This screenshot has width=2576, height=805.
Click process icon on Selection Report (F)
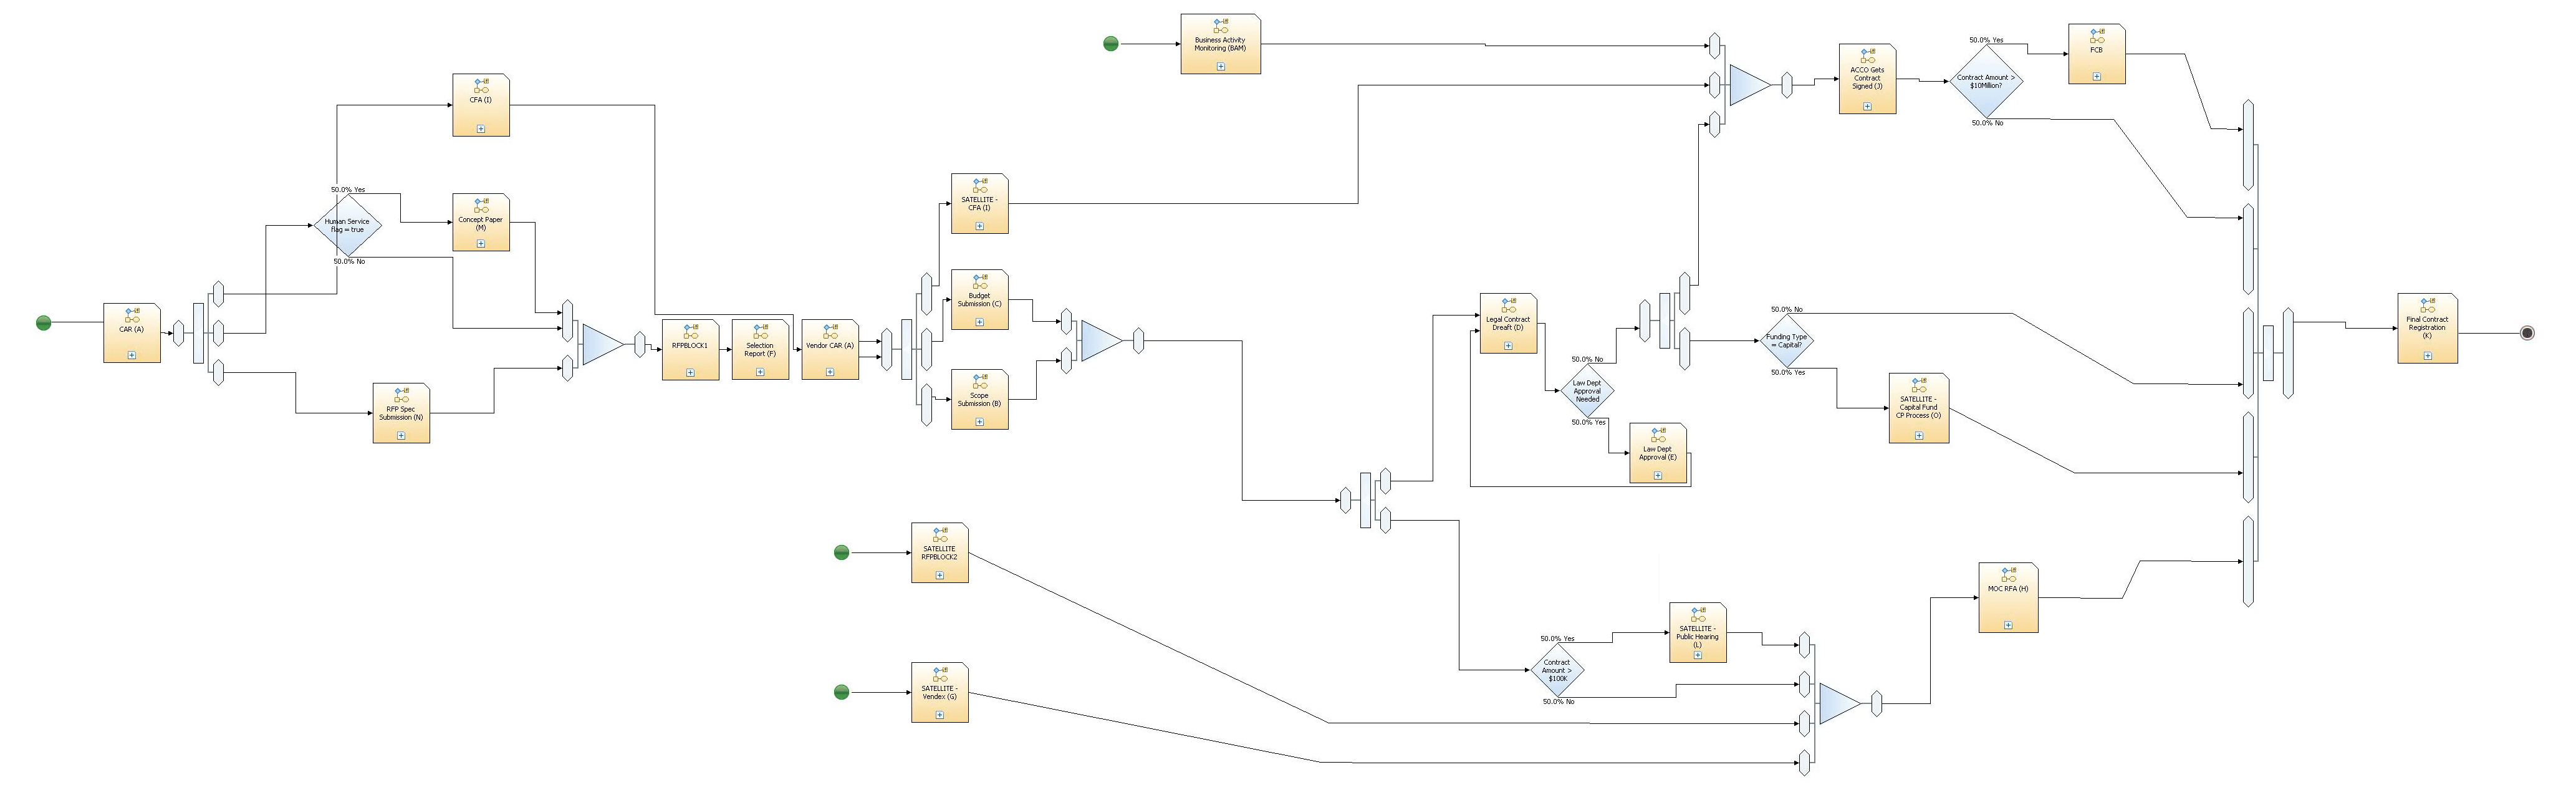click(x=760, y=330)
